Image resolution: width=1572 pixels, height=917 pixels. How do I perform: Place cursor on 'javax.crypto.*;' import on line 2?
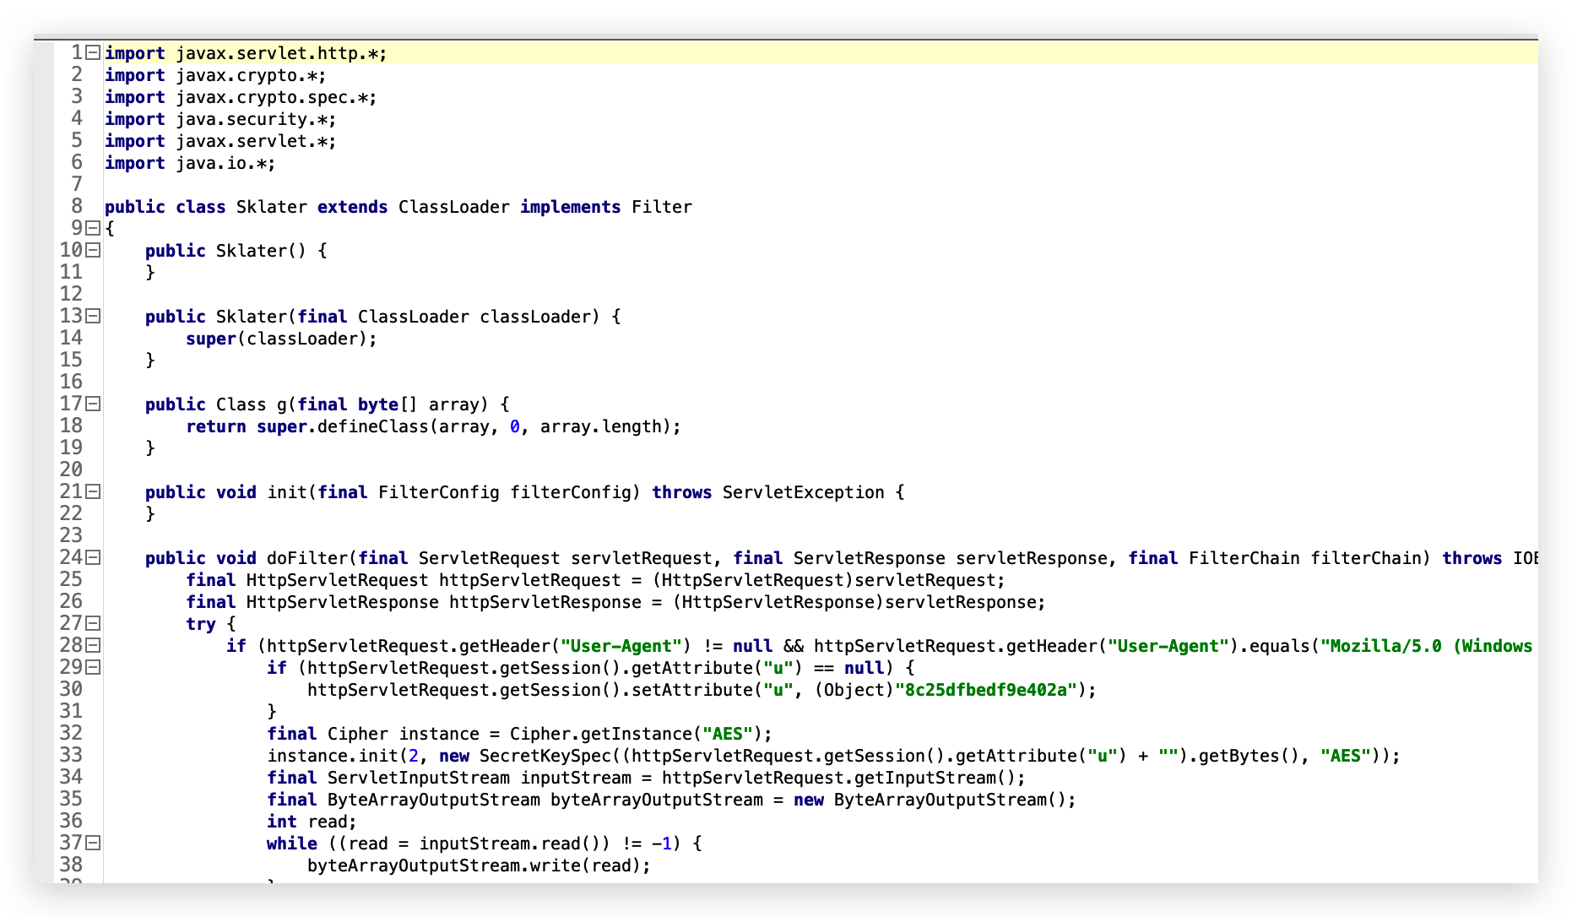pos(251,75)
